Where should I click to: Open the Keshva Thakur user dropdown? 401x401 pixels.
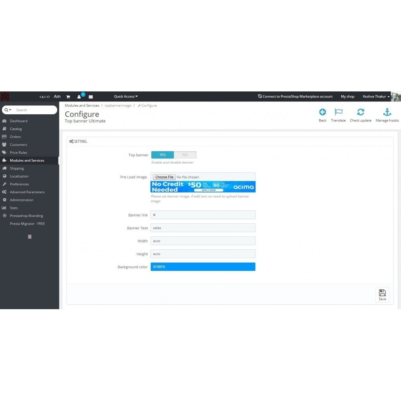pyautogui.click(x=376, y=96)
